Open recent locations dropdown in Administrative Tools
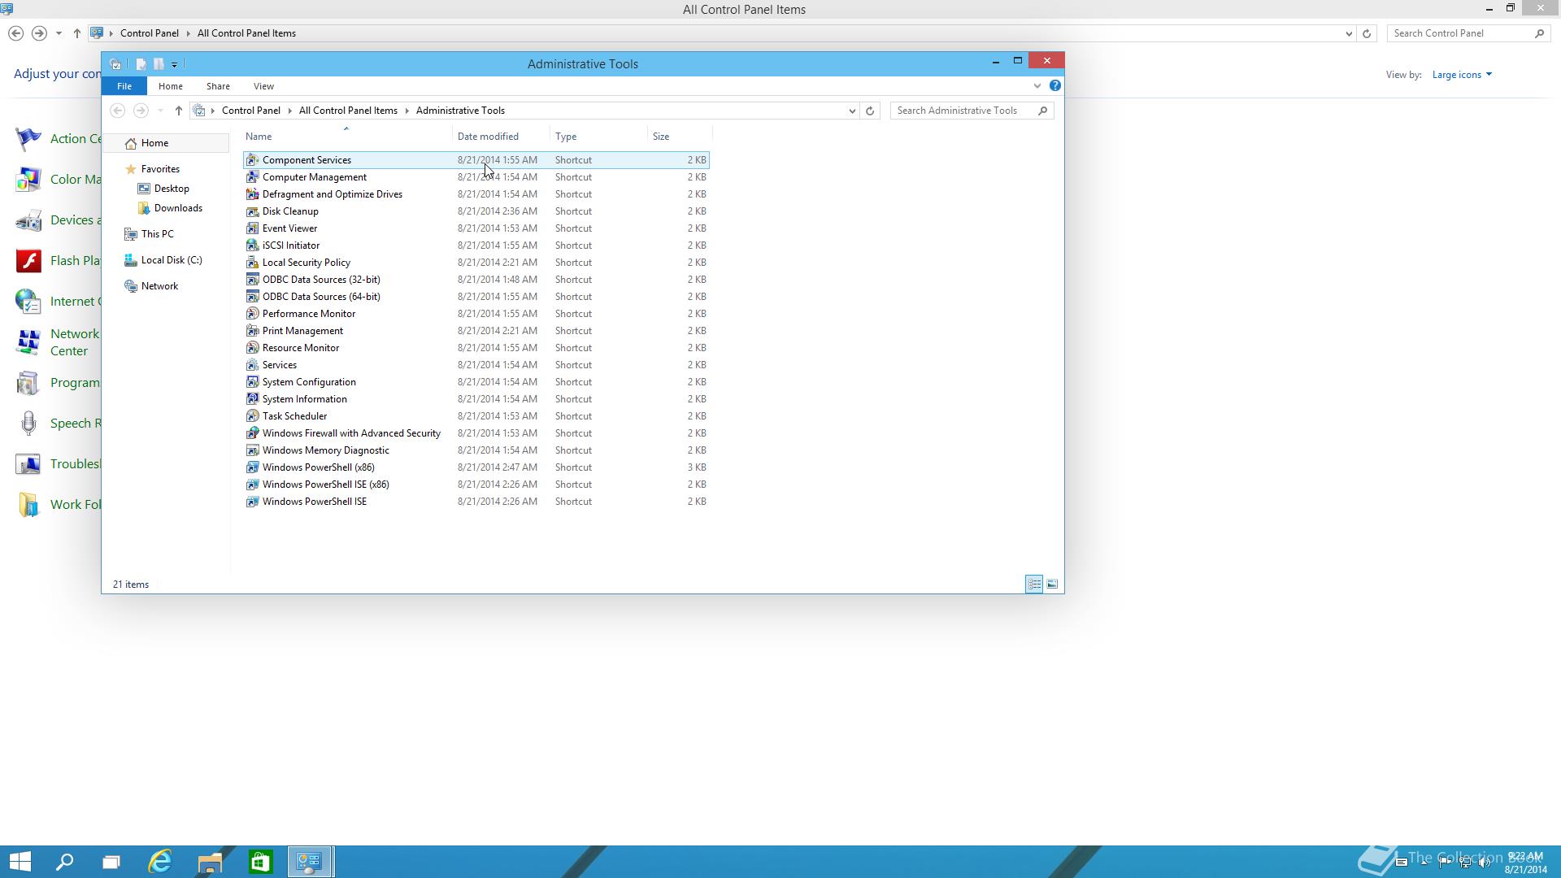 [160, 111]
